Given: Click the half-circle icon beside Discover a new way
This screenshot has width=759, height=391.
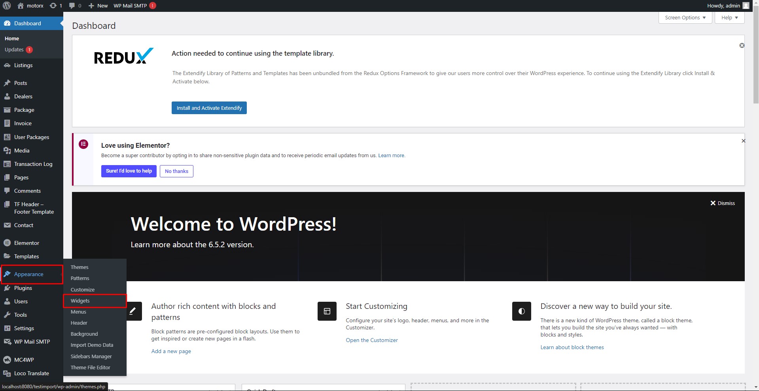Looking at the screenshot, I should [522, 311].
